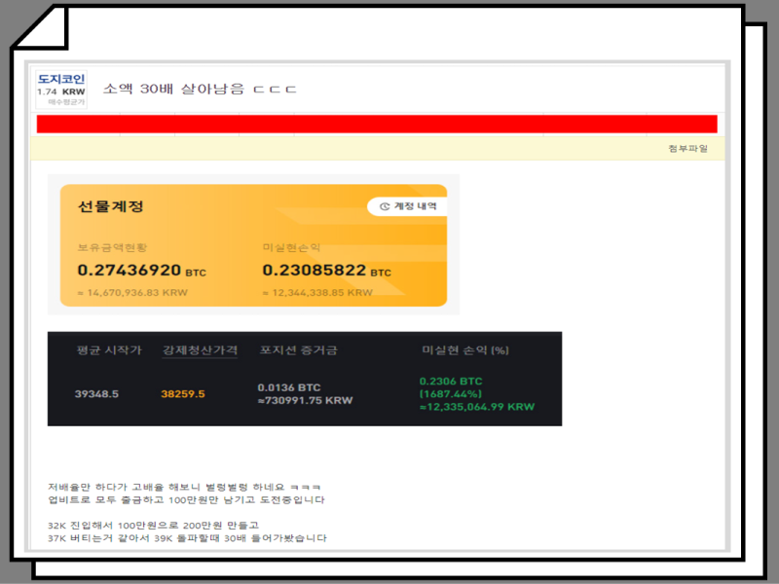This screenshot has width=779, height=584.
Task: Click entry price 39348.5
Action: click(96, 394)
